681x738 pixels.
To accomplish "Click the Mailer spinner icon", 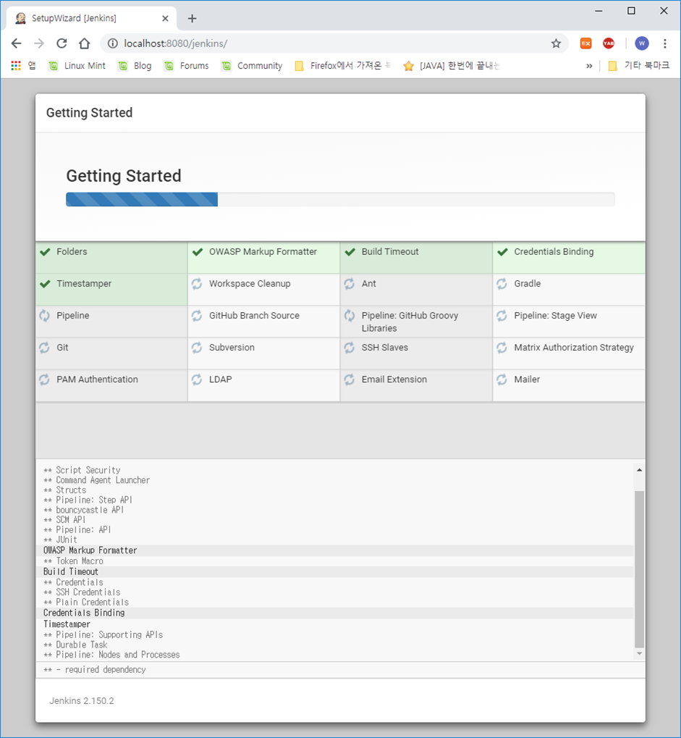I will coord(502,380).
